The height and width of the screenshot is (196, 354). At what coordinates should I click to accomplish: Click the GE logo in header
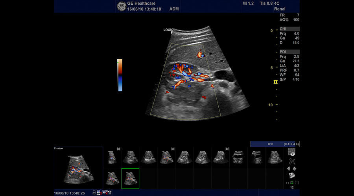pyautogui.click(x=122, y=6)
